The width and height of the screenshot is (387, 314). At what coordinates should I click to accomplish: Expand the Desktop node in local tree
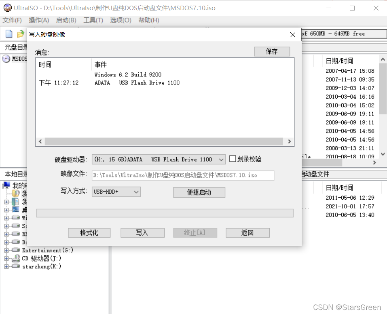click(6, 210)
